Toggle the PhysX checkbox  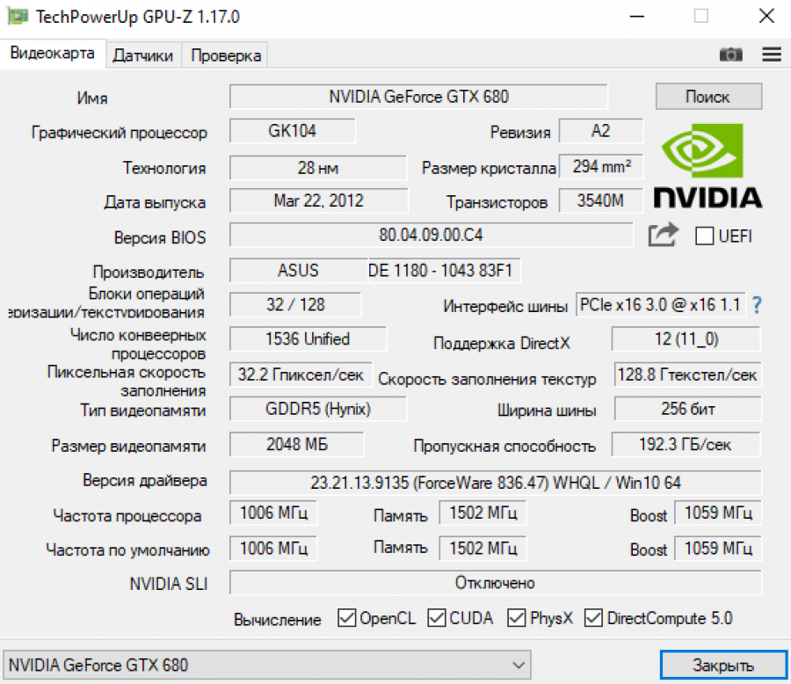(x=517, y=618)
